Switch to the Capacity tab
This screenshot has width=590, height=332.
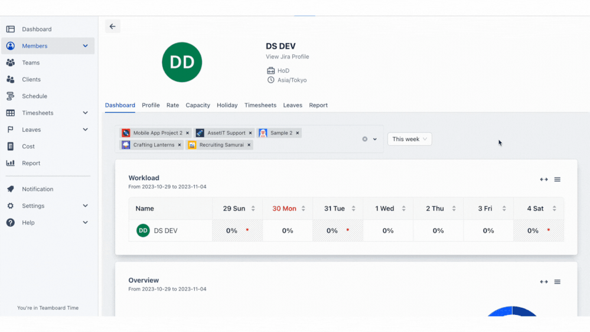tap(197, 105)
